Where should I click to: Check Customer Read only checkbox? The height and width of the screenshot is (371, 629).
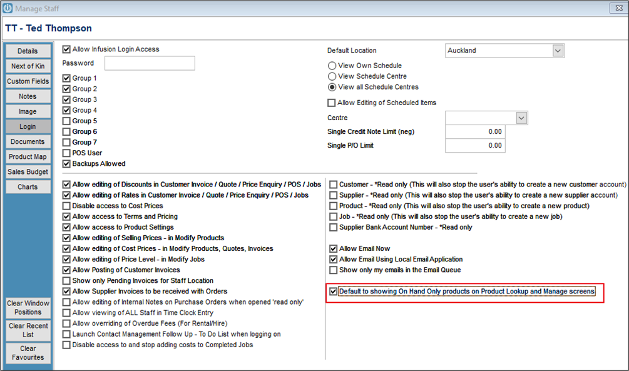click(334, 185)
